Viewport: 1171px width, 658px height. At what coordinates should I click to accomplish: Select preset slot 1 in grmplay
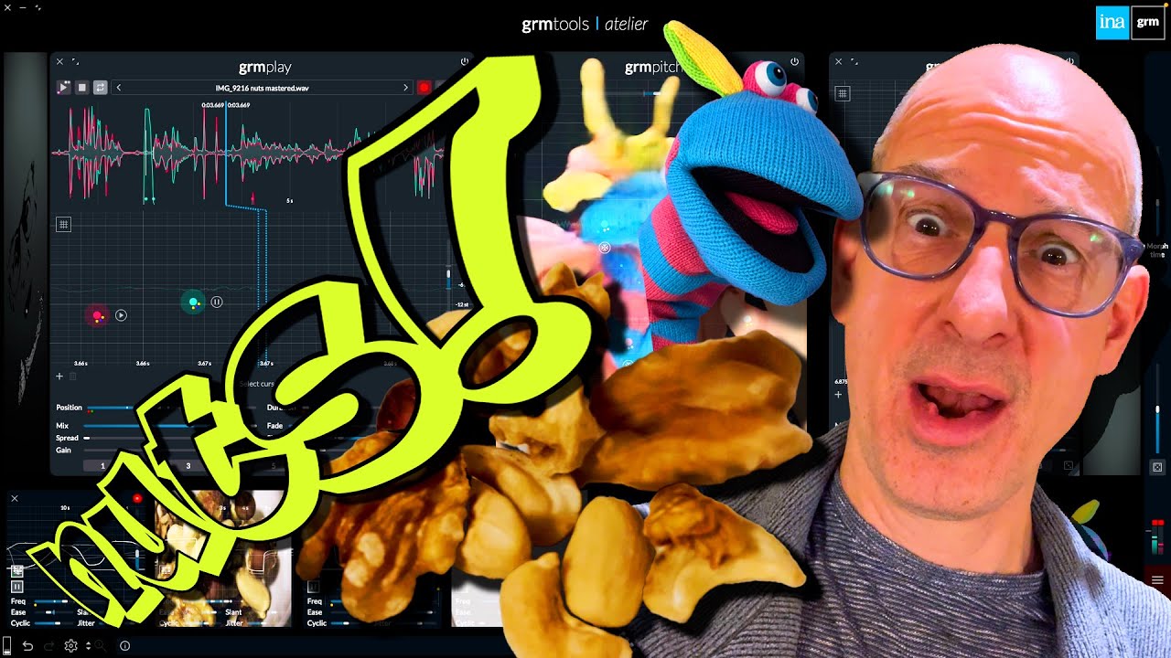pyautogui.click(x=102, y=466)
